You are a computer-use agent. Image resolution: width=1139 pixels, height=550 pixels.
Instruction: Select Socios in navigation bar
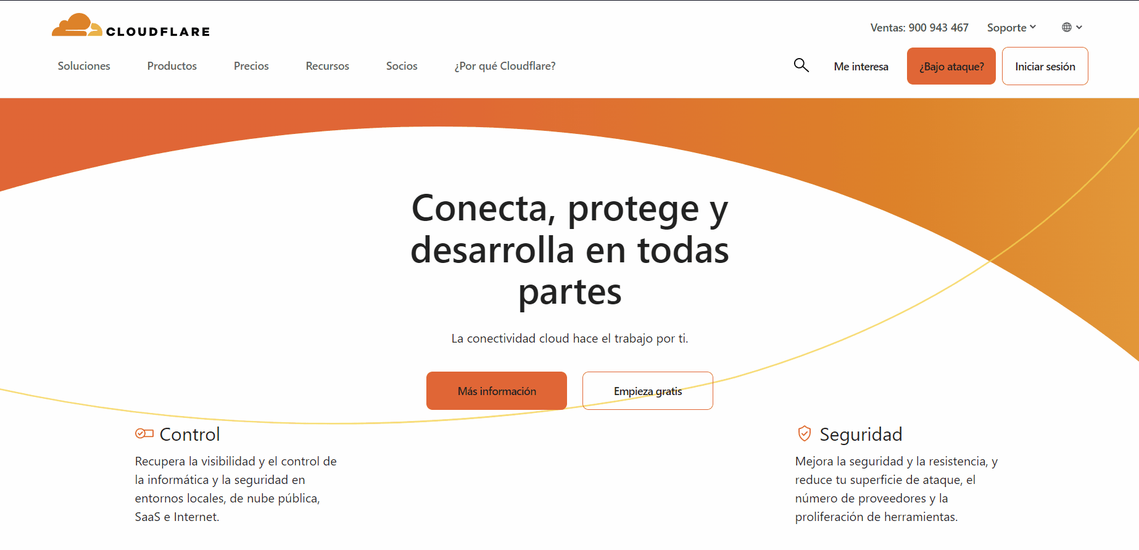point(402,66)
